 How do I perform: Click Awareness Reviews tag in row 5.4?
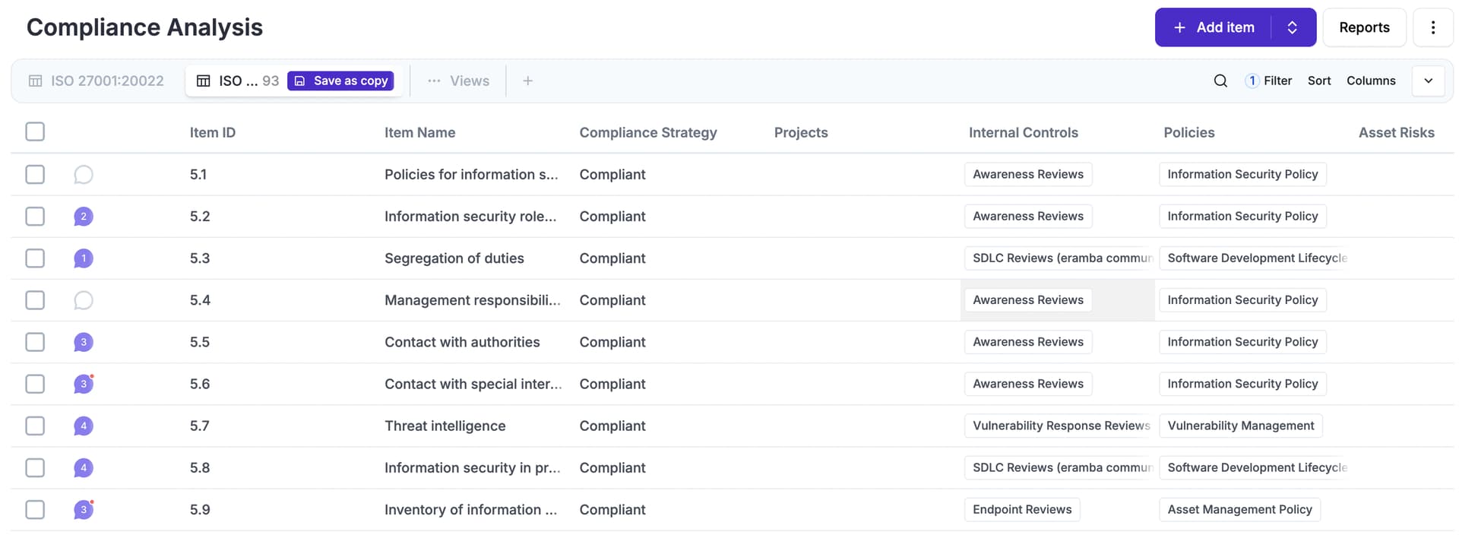(1028, 299)
